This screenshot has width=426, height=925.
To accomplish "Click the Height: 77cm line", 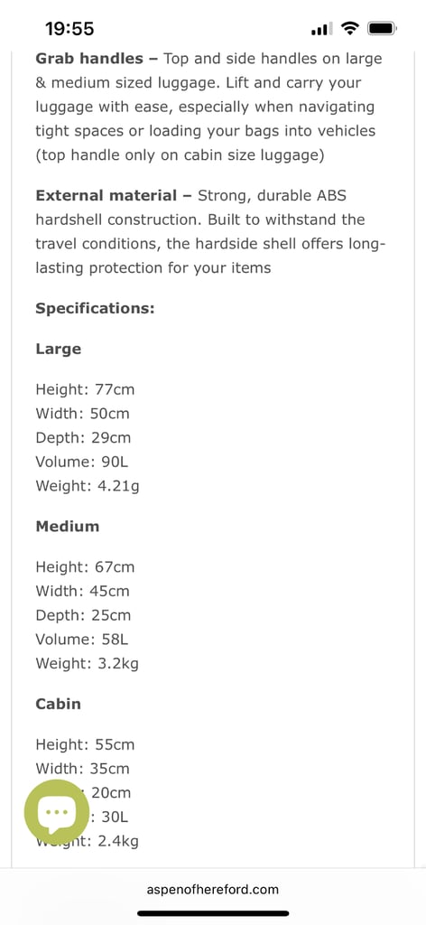I will tap(85, 389).
